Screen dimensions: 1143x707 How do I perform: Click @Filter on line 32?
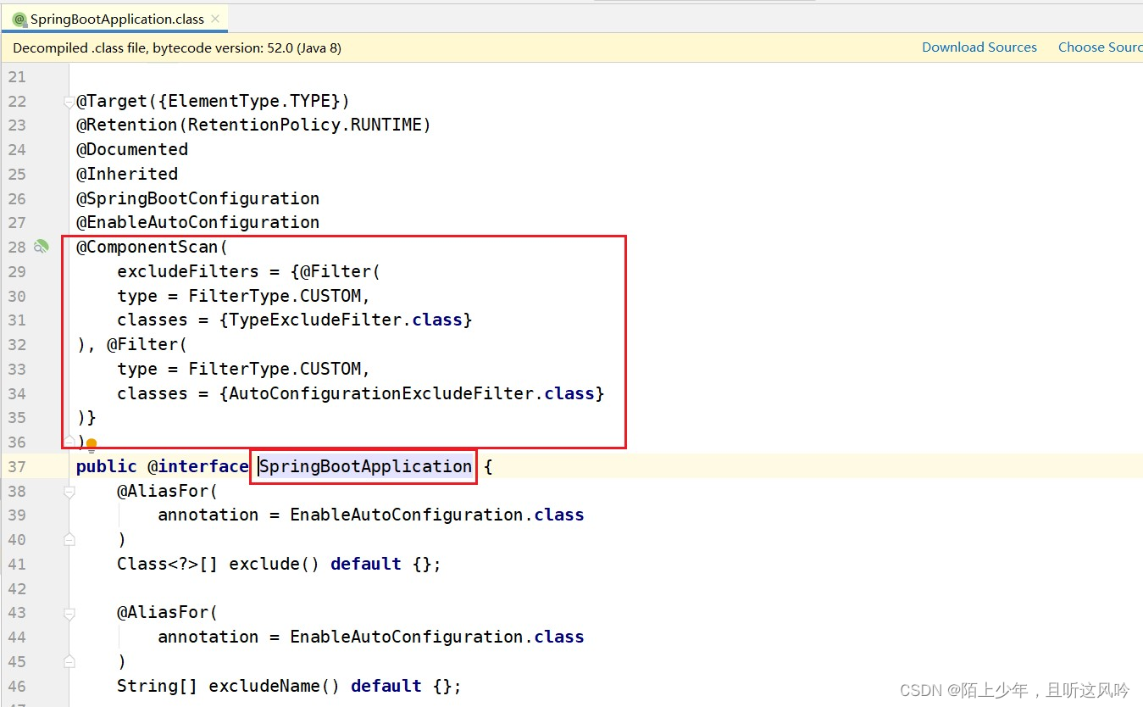141,344
